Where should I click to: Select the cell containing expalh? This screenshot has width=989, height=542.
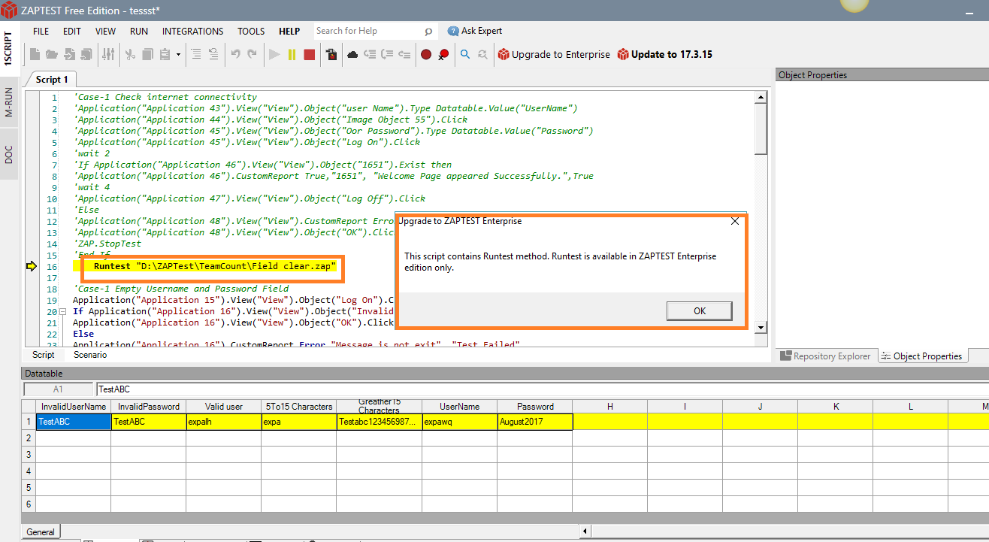tap(224, 422)
